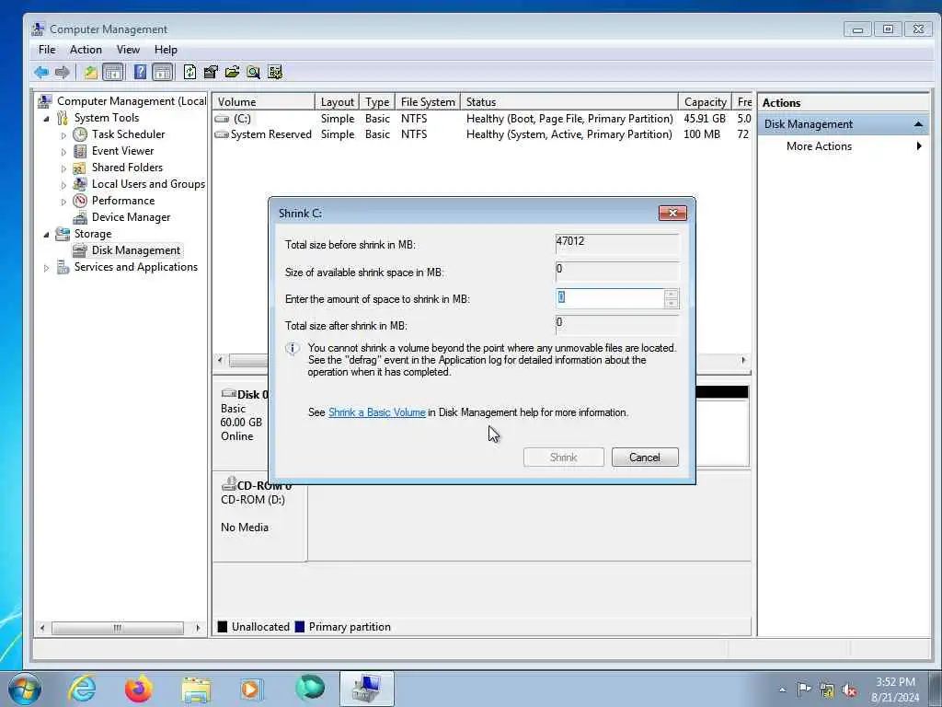Open the File menu
Image resolution: width=942 pixels, height=707 pixels.
[47, 50]
